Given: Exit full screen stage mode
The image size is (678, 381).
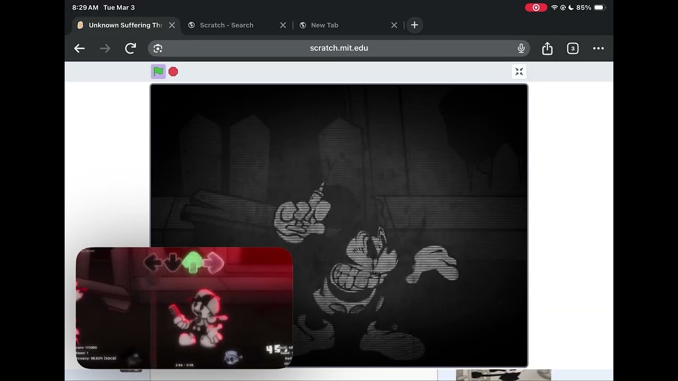Looking at the screenshot, I should [x=519, y=71].
